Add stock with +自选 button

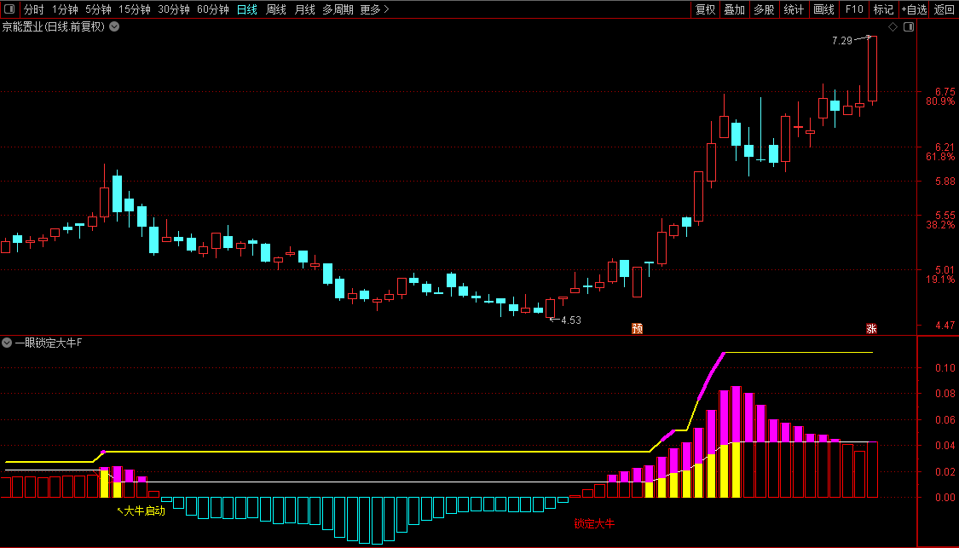(x=914, y=9)
